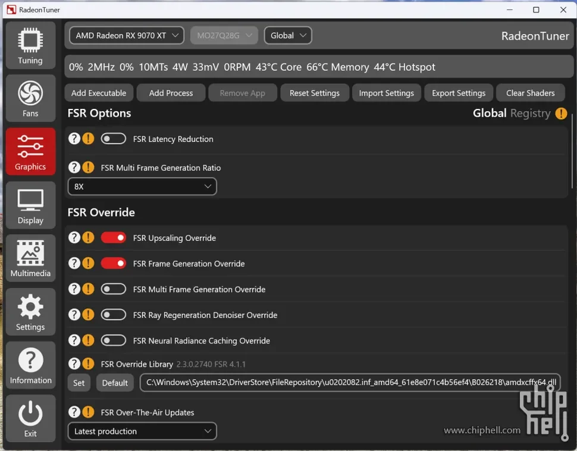The width and height of the screenshot is (577, 451).
Task: Click Clear Shaders
Action: pos(530,93)
